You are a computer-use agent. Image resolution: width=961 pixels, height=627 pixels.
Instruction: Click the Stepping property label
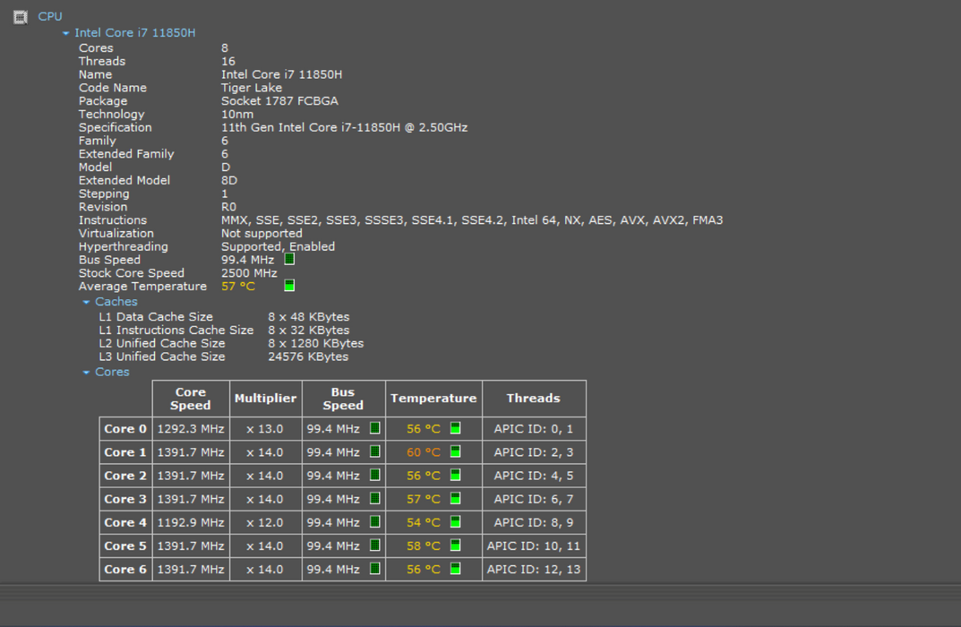point(104,193)
